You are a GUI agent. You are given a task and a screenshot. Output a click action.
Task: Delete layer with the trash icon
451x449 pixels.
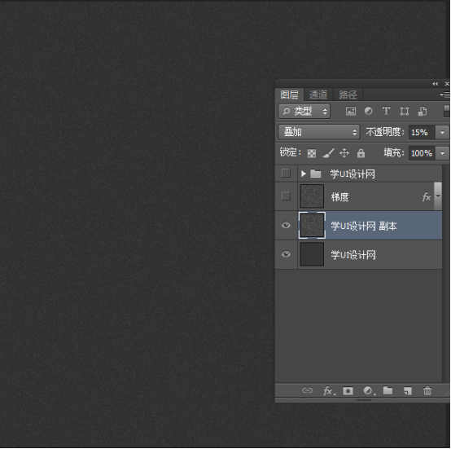tap(427, 390)
